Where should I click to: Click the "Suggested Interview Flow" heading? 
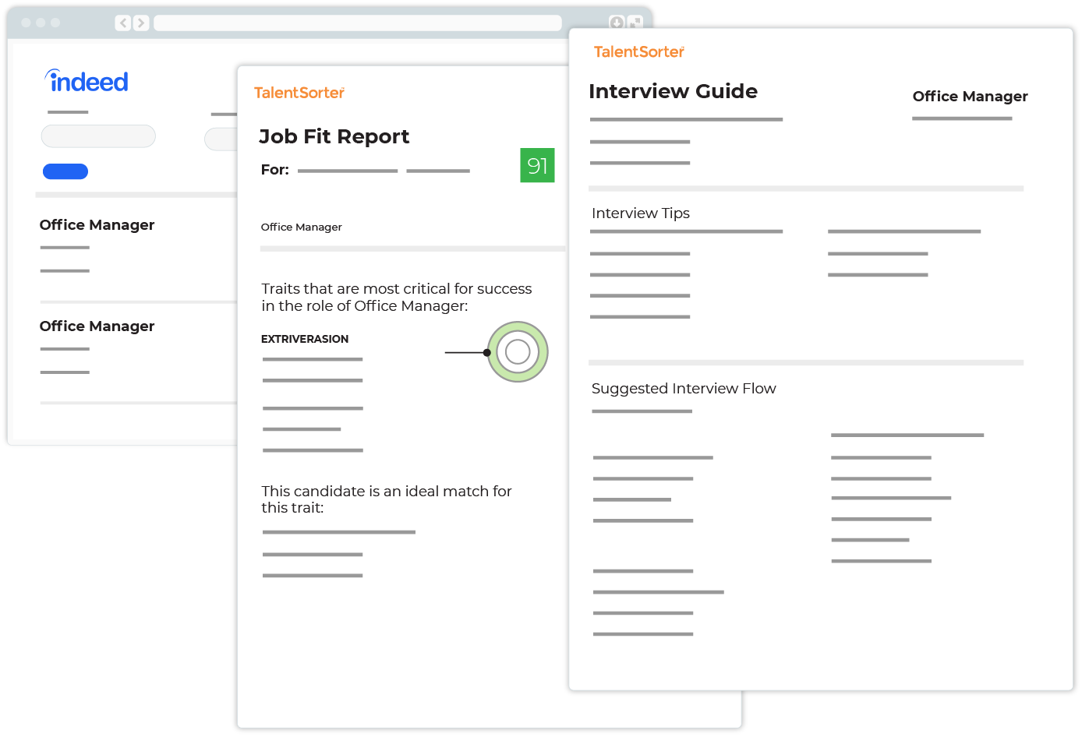coord(684,389)
